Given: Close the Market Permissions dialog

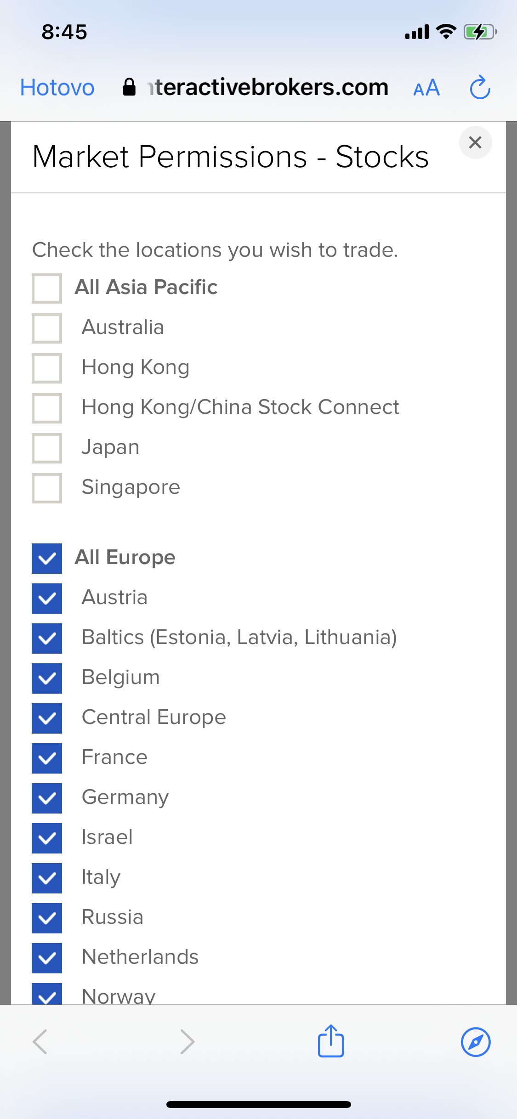Looking at the screenshot, I should [x=475, y=142].
